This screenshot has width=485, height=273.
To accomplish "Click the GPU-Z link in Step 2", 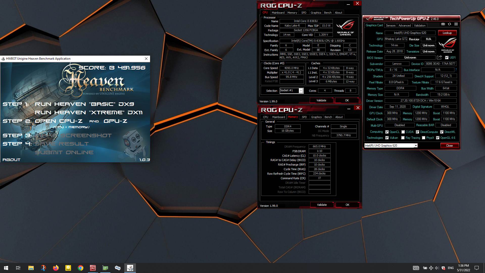I will tap(115, 121).
